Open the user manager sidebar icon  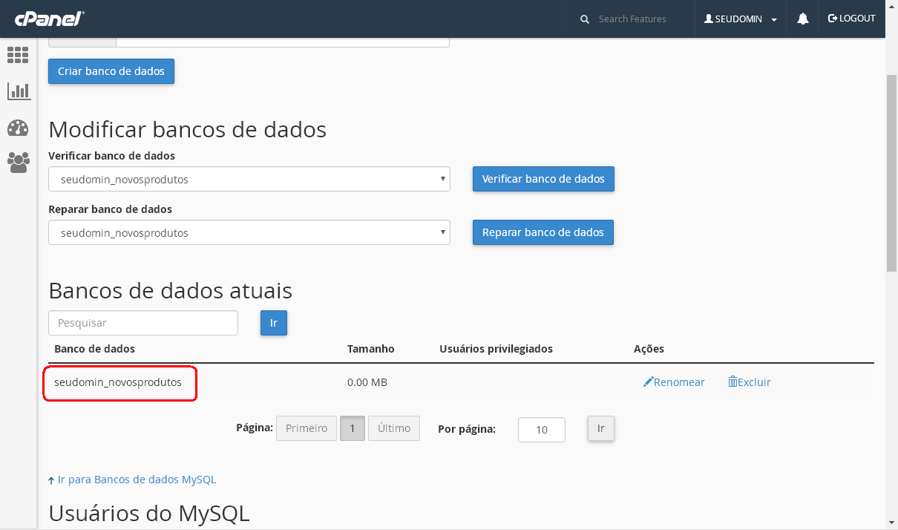(18, 162)
